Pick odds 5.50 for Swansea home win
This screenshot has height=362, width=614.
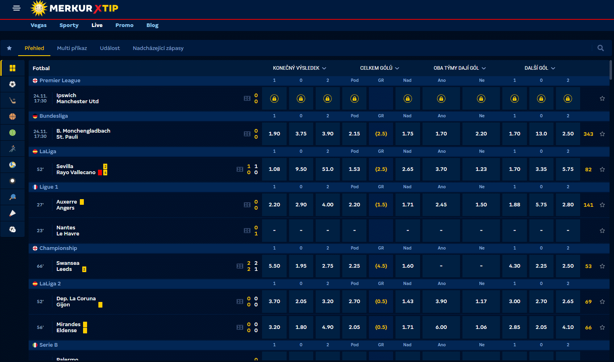(x=275, y=266)
